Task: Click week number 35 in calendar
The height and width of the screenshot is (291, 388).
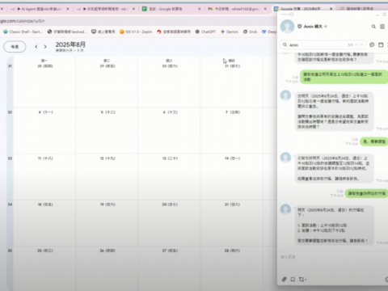Action: [10, 251]
